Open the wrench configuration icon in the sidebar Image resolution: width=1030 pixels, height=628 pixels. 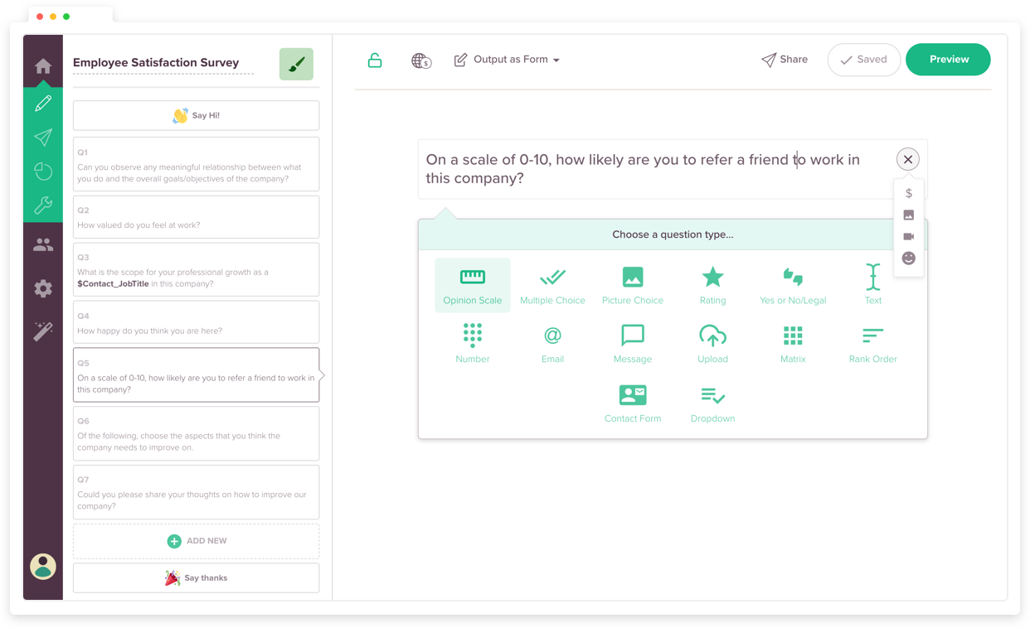click(42, 205)
